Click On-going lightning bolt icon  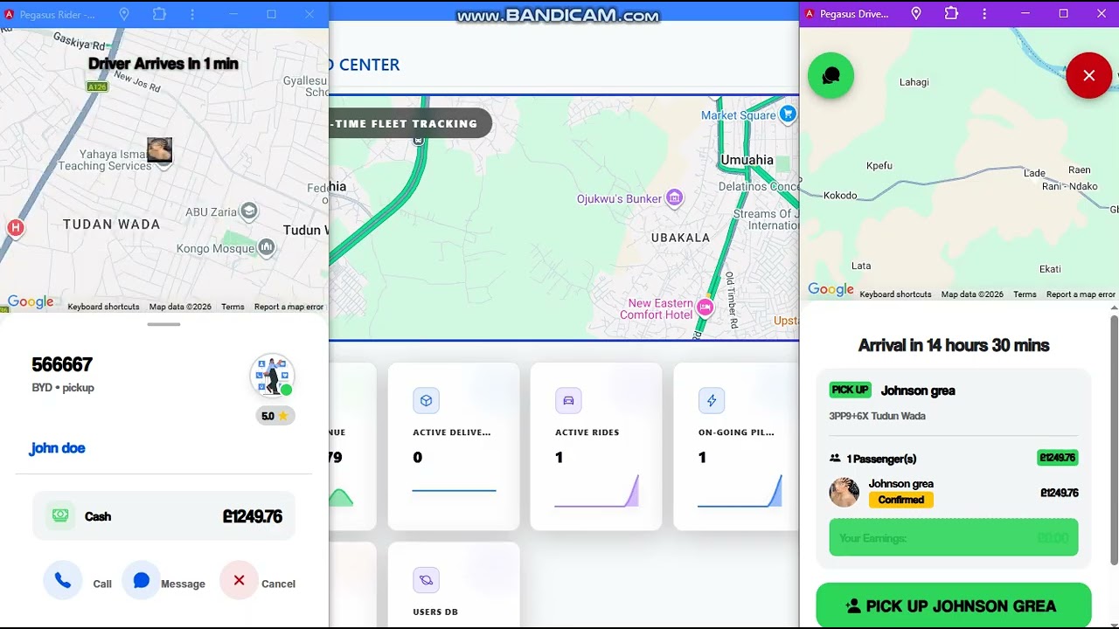coord(712,400)
